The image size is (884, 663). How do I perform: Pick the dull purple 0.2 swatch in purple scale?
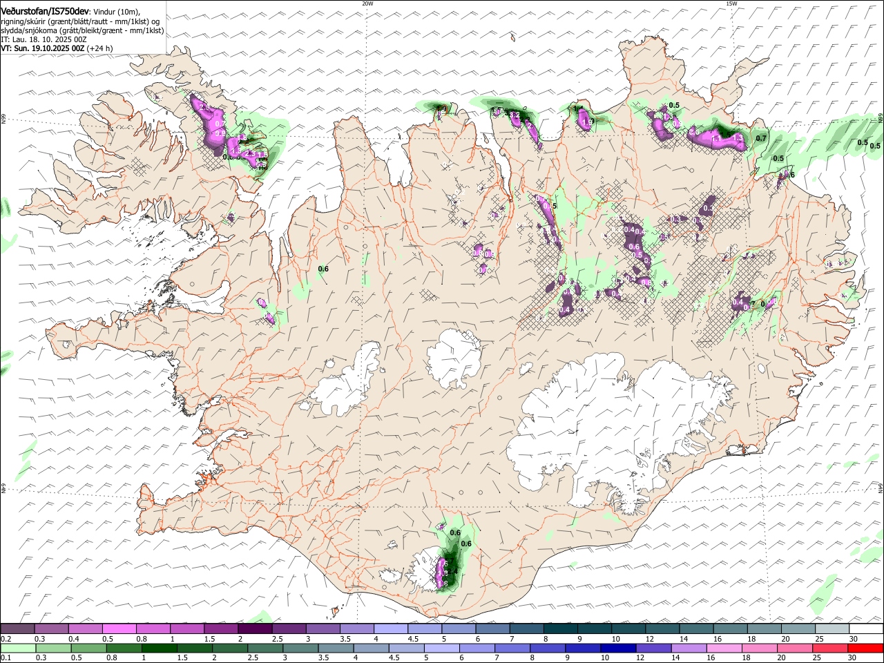(17, 629)
